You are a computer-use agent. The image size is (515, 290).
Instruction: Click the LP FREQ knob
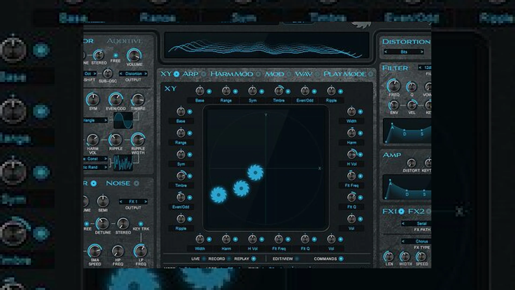point(141,251)
